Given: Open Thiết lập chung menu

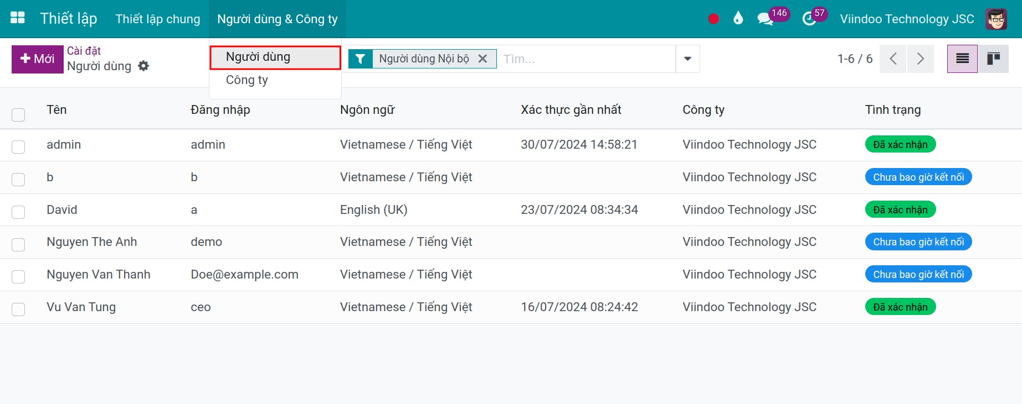Looking at the screenshot, I should point(158,19).
